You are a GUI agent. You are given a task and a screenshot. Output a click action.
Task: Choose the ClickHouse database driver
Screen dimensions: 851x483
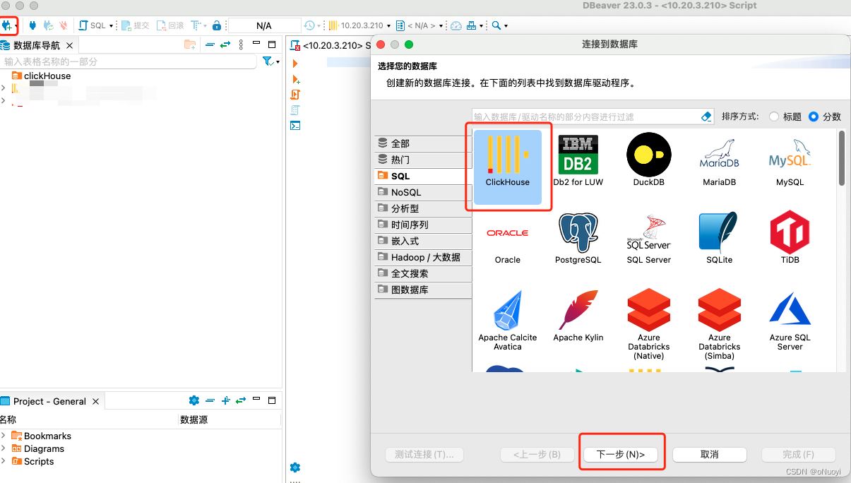tap(508, 167)
